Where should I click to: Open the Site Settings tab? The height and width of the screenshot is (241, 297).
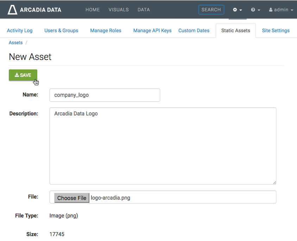(x=276, y=31)
